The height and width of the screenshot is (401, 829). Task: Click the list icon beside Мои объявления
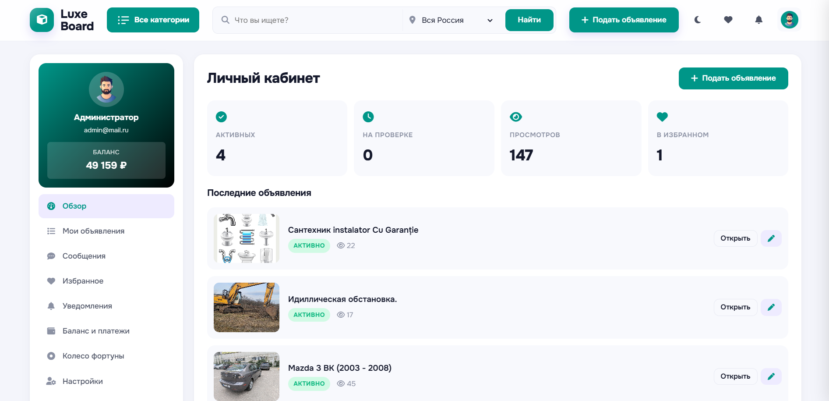[x=51, y=231]
